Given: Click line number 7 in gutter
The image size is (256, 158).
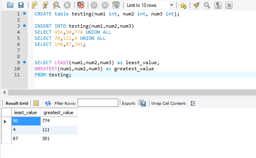Looking at the screenshot, I should pyautogui.click(x=18, y=50).
